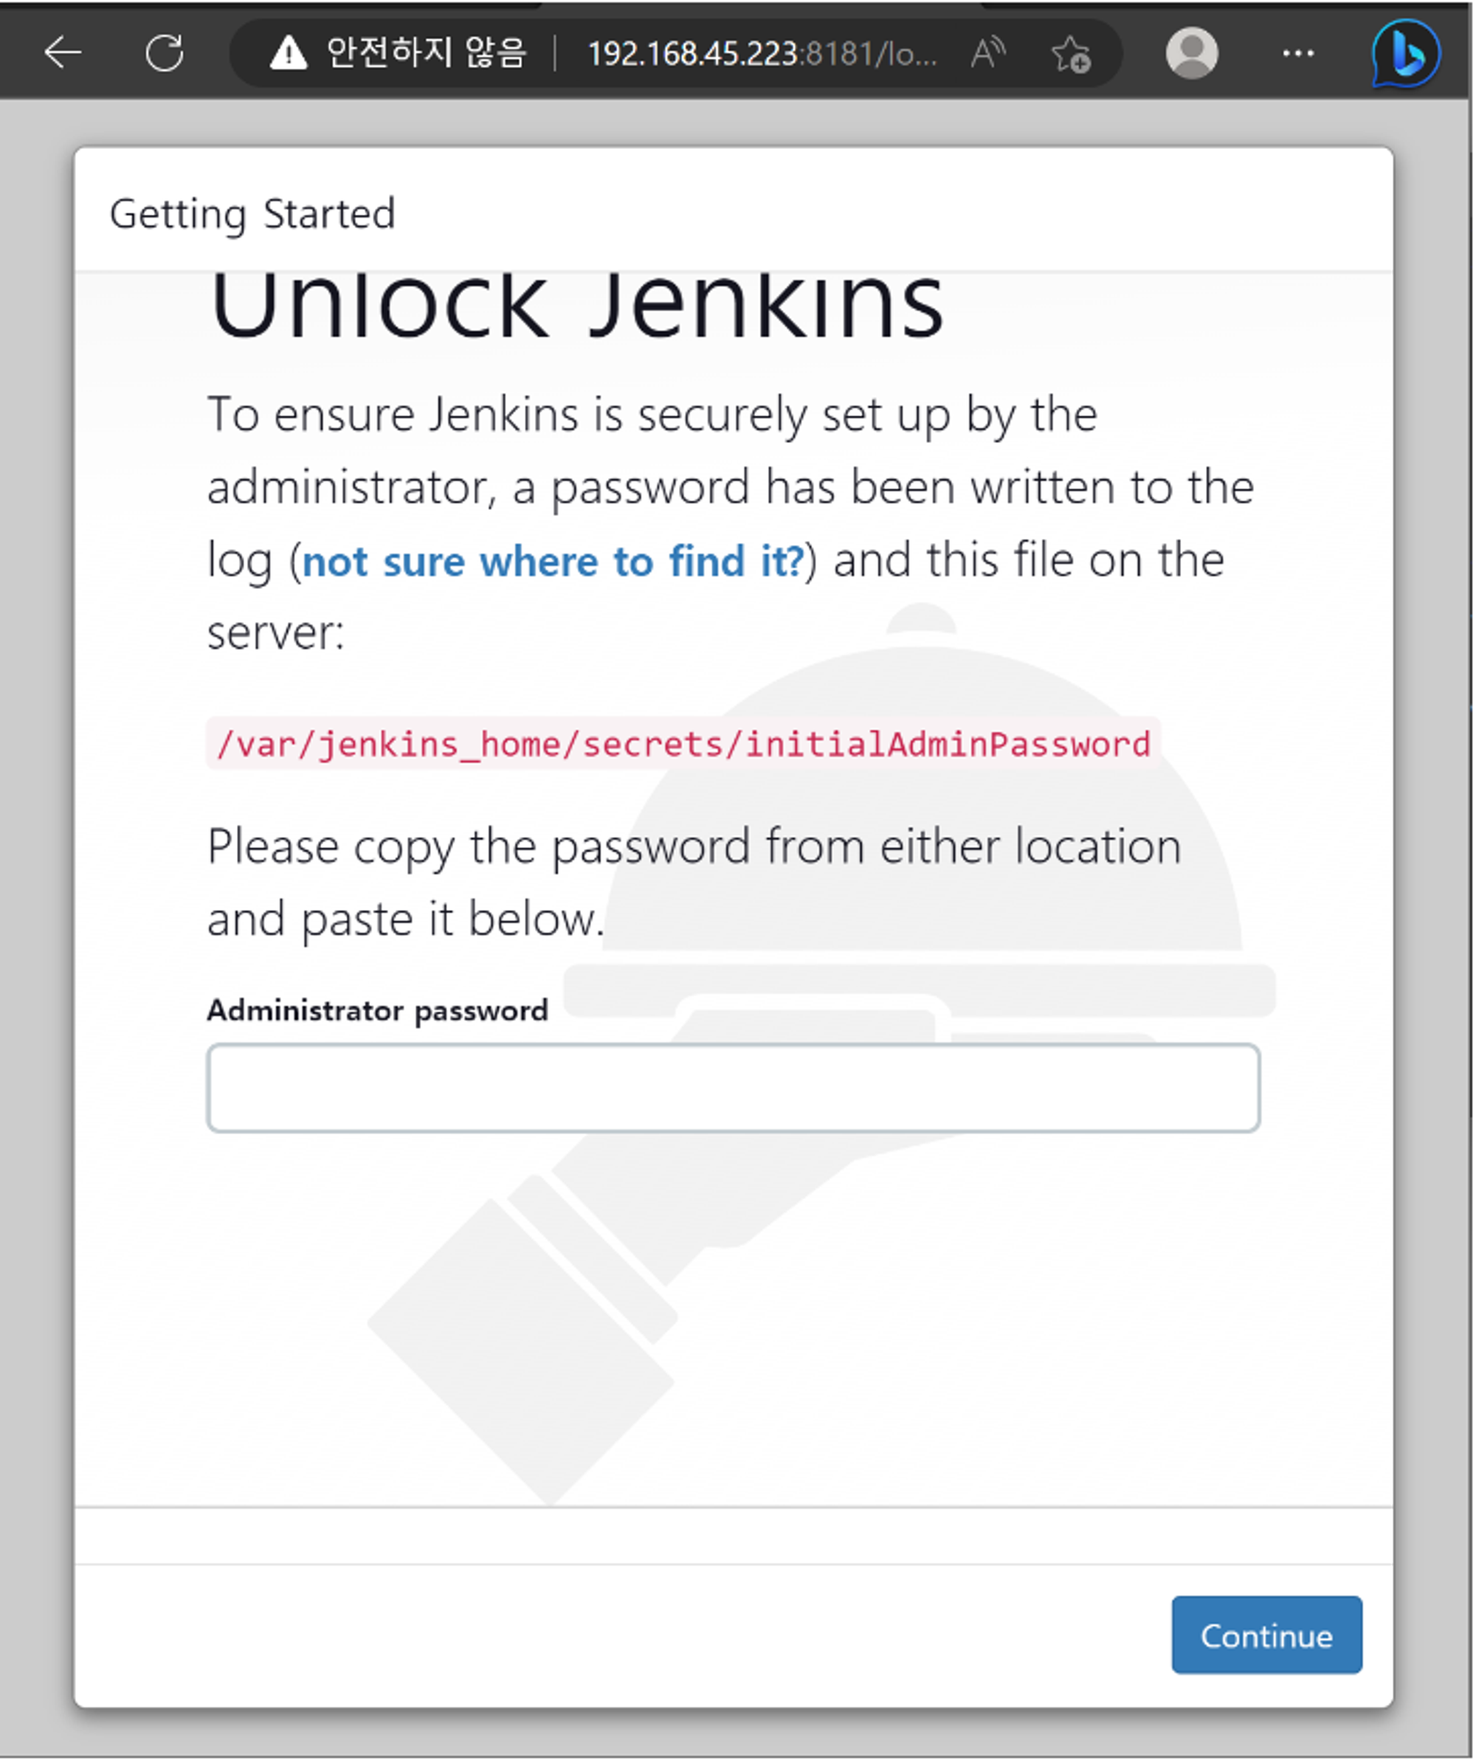Click the 'To ensure Jenkins is securely' paragraph

point(730,523)
